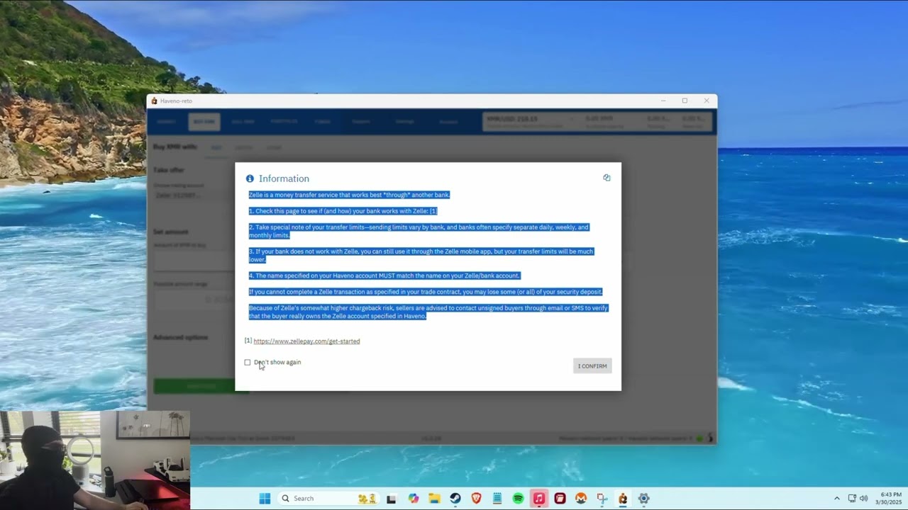Viewport: 908px width, 510px height.
Task: Open Notepad from the taskbar
Action: tap(497, 499)
